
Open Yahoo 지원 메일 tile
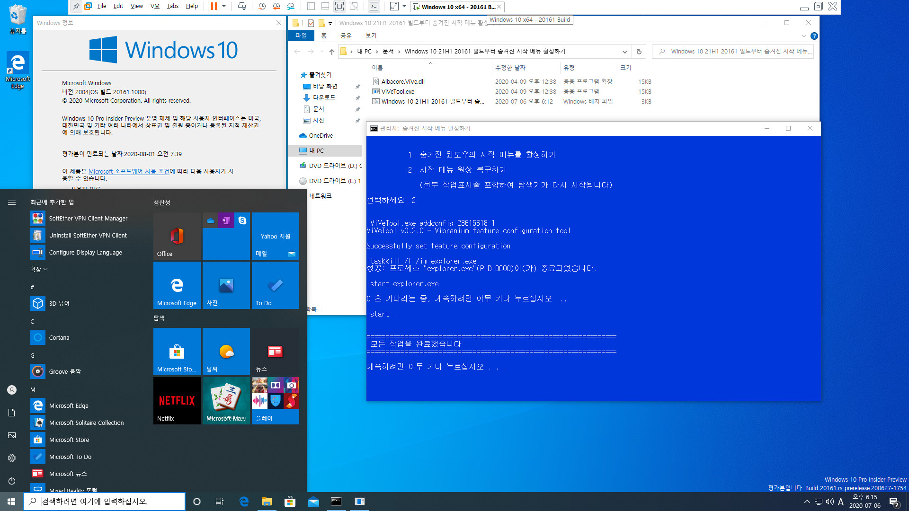(276, 236)
